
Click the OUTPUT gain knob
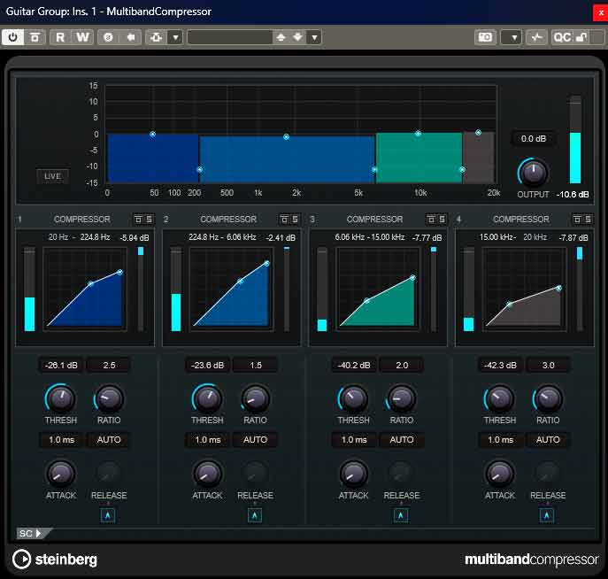533,172
